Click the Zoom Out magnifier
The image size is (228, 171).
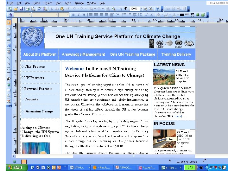145,9
